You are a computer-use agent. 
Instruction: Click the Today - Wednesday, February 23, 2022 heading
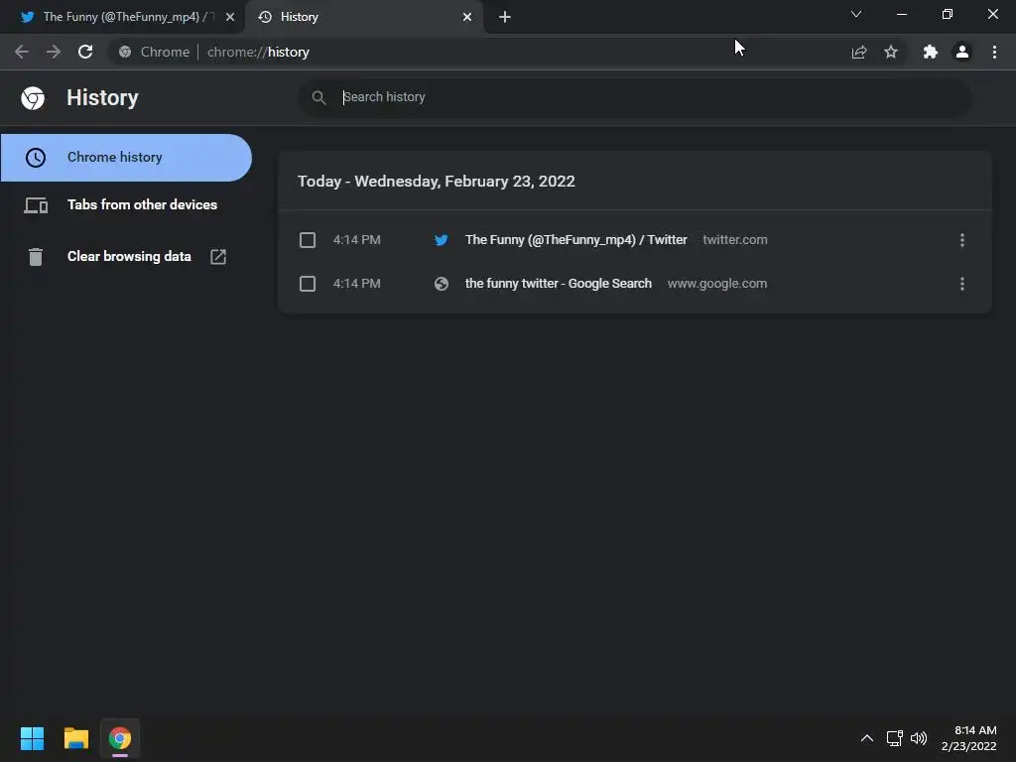click(437, 182)
